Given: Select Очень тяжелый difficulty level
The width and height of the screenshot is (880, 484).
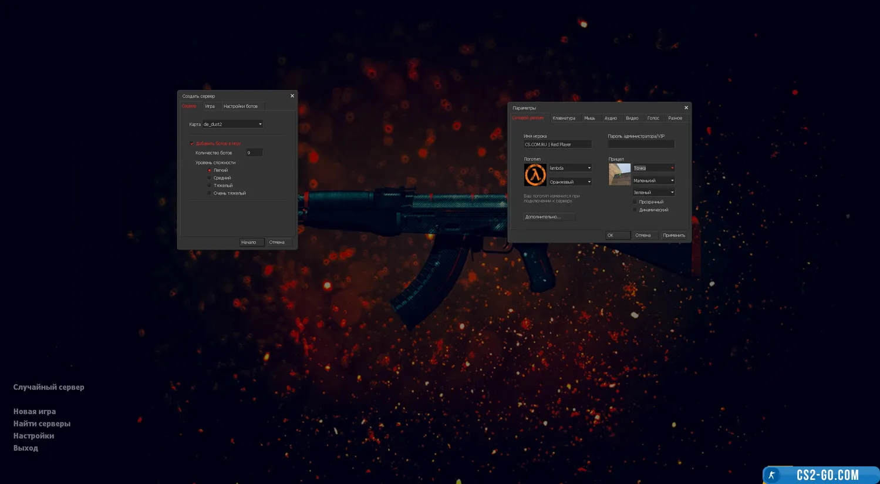Looking at the screenshot, I should point(210,193).
